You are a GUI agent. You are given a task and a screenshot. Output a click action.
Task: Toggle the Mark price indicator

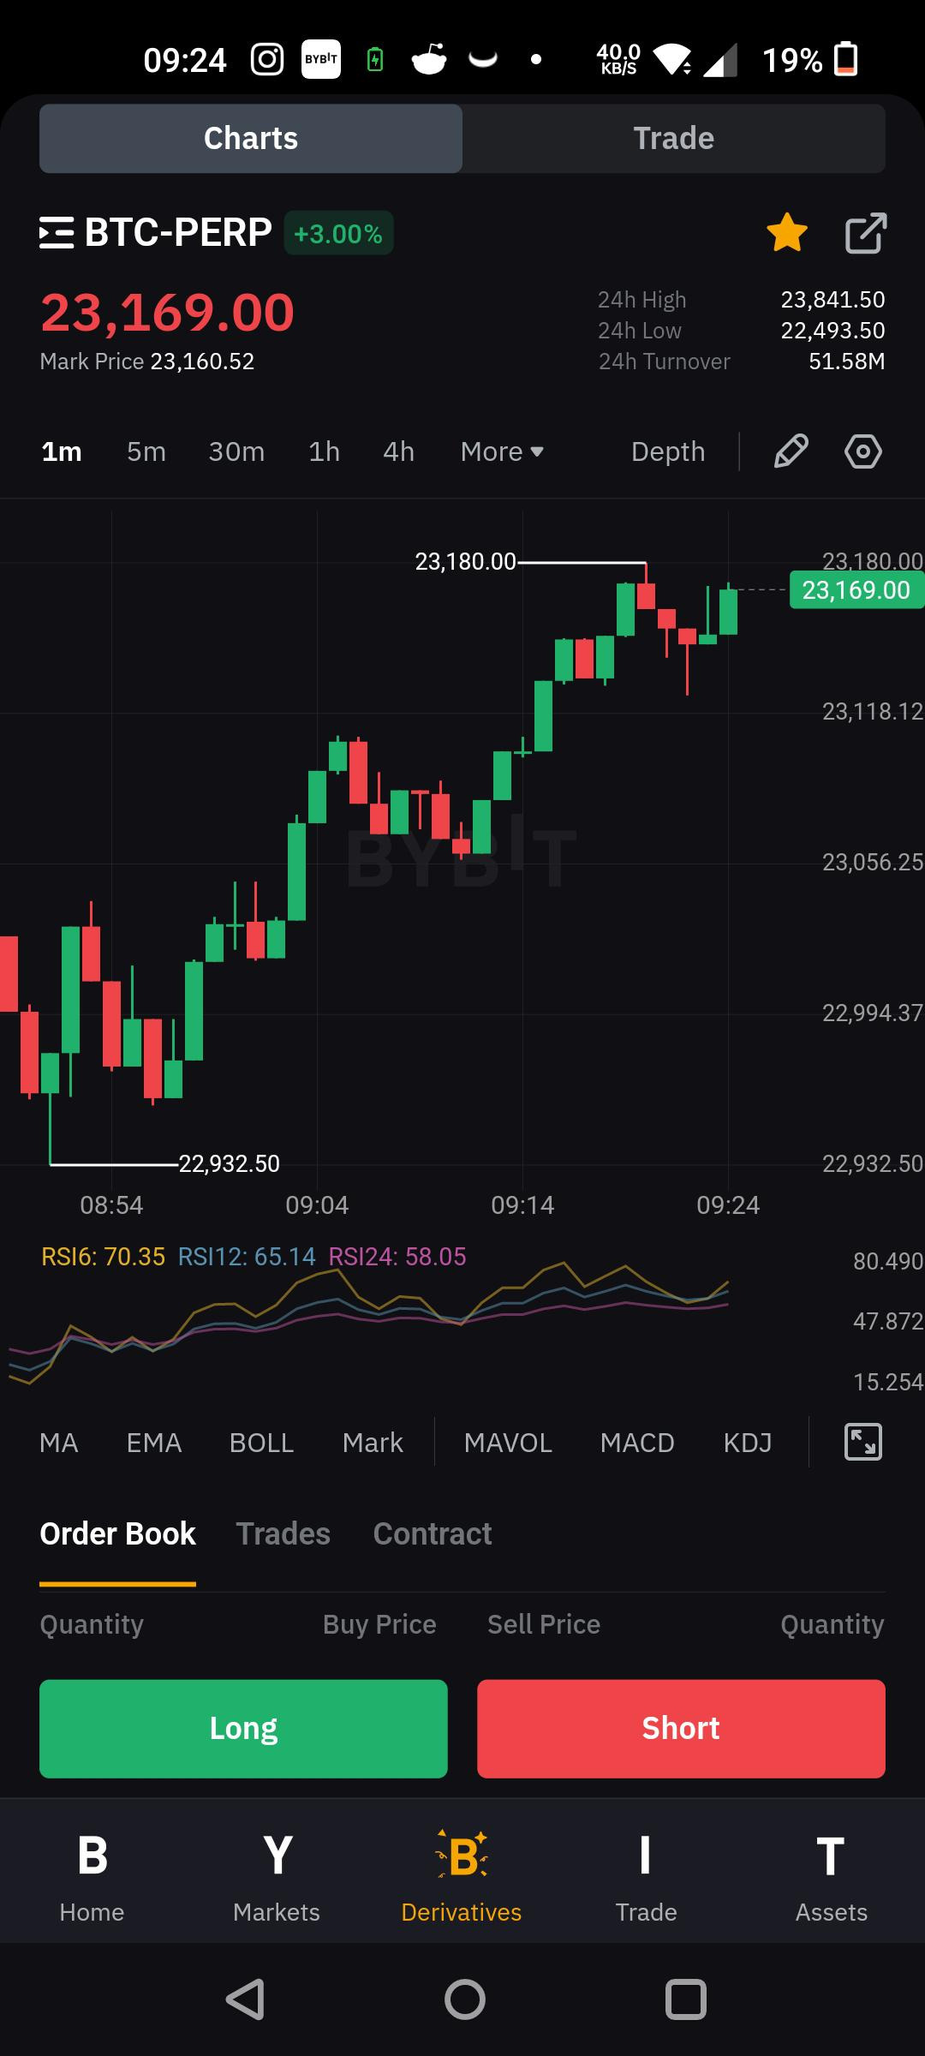pos(373,1443)
